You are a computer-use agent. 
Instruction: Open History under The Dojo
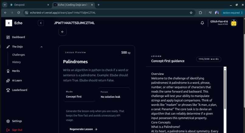click(x=16, y=62)
